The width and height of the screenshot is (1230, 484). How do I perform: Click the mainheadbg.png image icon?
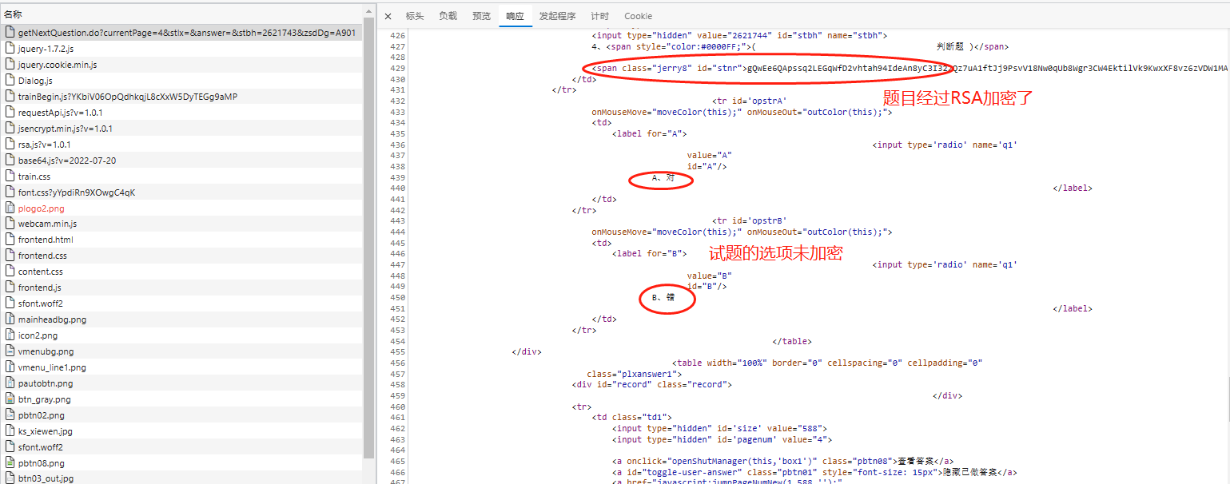(x=10, y=319)
